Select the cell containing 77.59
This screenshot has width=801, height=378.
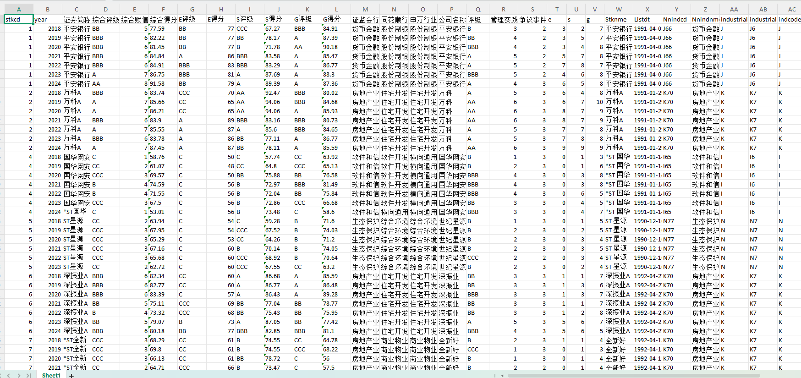click(163, 28)
